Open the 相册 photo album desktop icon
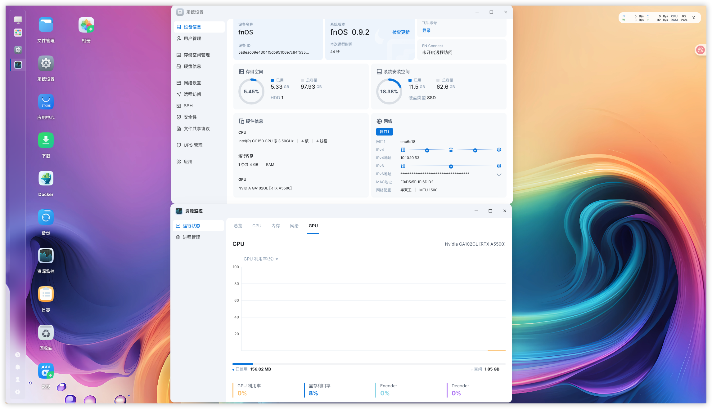Screen dimensions: 712x409 (86, 25)
